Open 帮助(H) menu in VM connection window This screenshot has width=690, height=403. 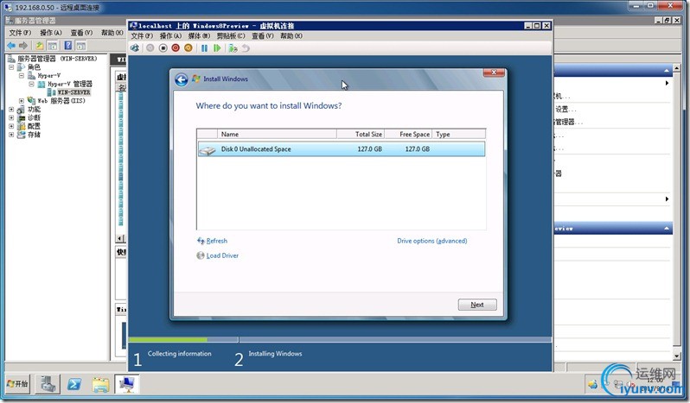pos(291,36)
